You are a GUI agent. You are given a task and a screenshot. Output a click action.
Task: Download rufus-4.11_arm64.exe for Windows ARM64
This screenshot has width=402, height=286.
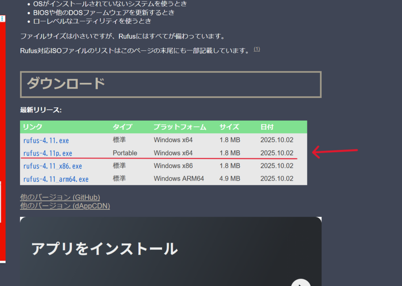(56, 179)
